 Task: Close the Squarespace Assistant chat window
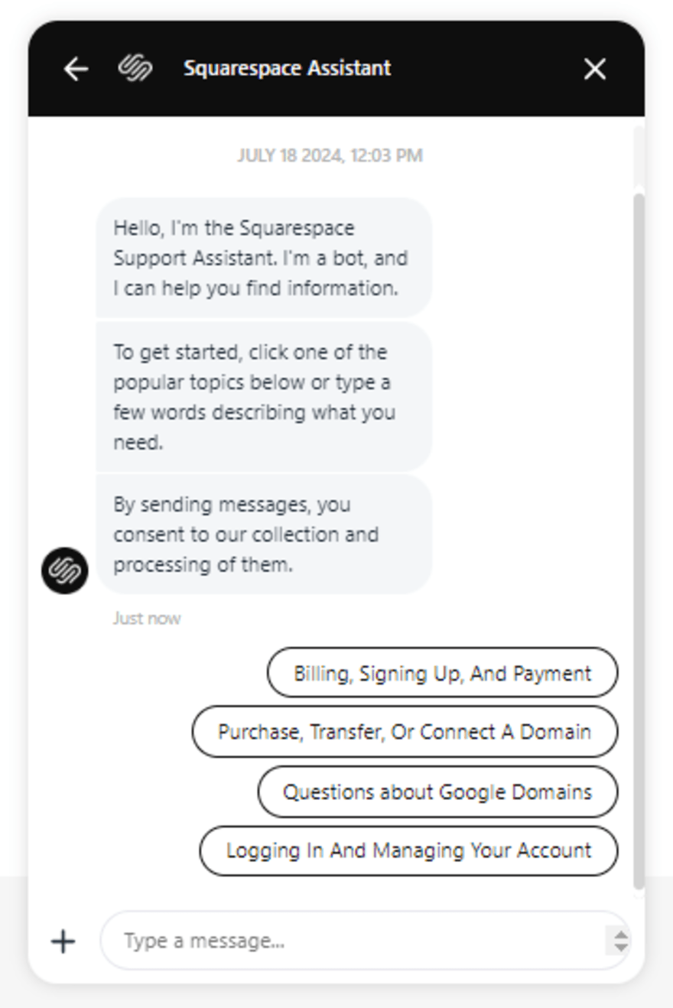(x=594, y=69)
